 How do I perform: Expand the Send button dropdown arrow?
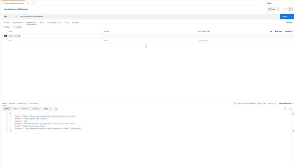[292, 16]
